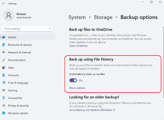Image resolution: width=164 pixels, height=120 pixels.
Task: Click the Find a setting search box
Action: [27, 29]
